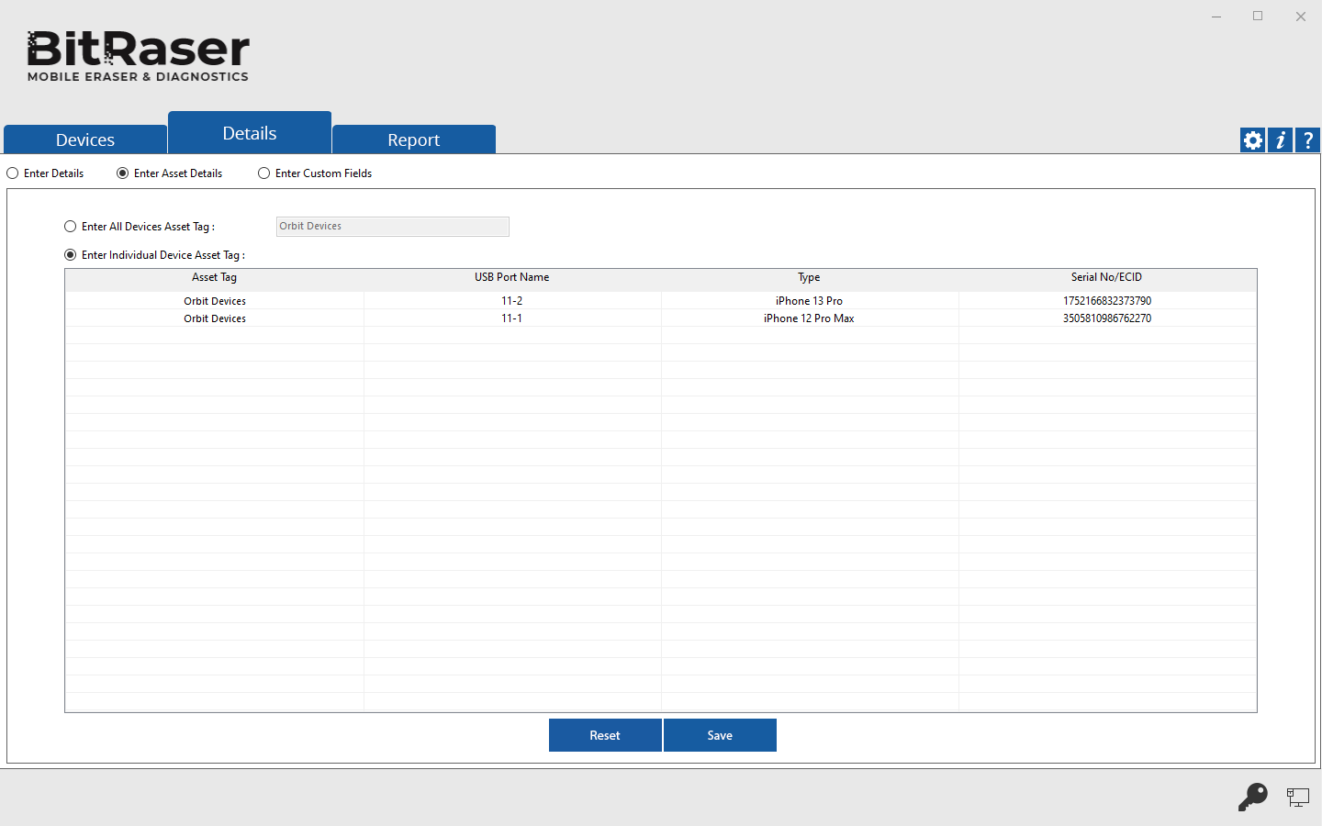
Task: Click the Serial No/ECID column header
Action: point(1107,277)
